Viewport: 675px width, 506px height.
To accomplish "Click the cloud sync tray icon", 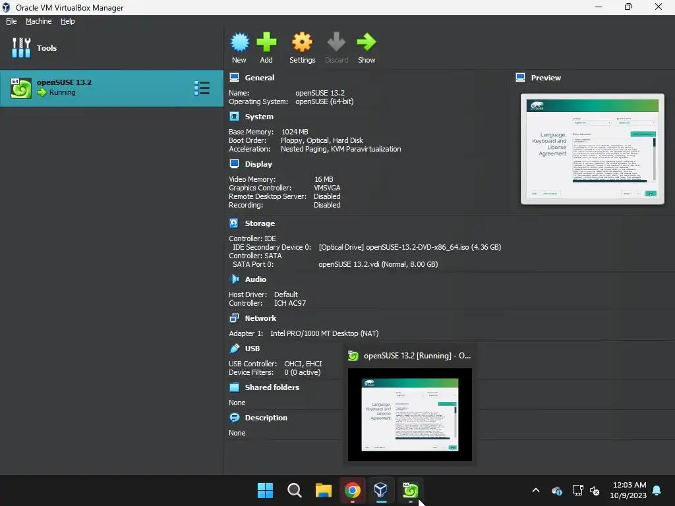I will pos(556,490).
